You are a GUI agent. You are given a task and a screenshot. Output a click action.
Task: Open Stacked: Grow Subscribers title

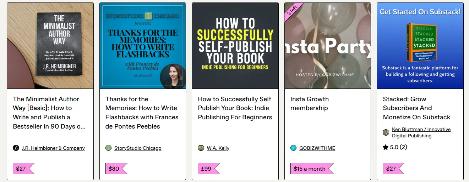[x=416, y=108]
